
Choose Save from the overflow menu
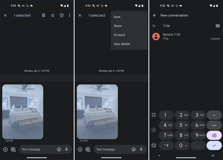129,17
